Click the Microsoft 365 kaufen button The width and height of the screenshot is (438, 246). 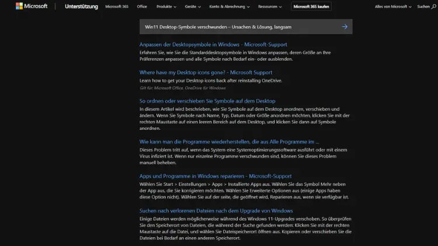pos(311,6)
